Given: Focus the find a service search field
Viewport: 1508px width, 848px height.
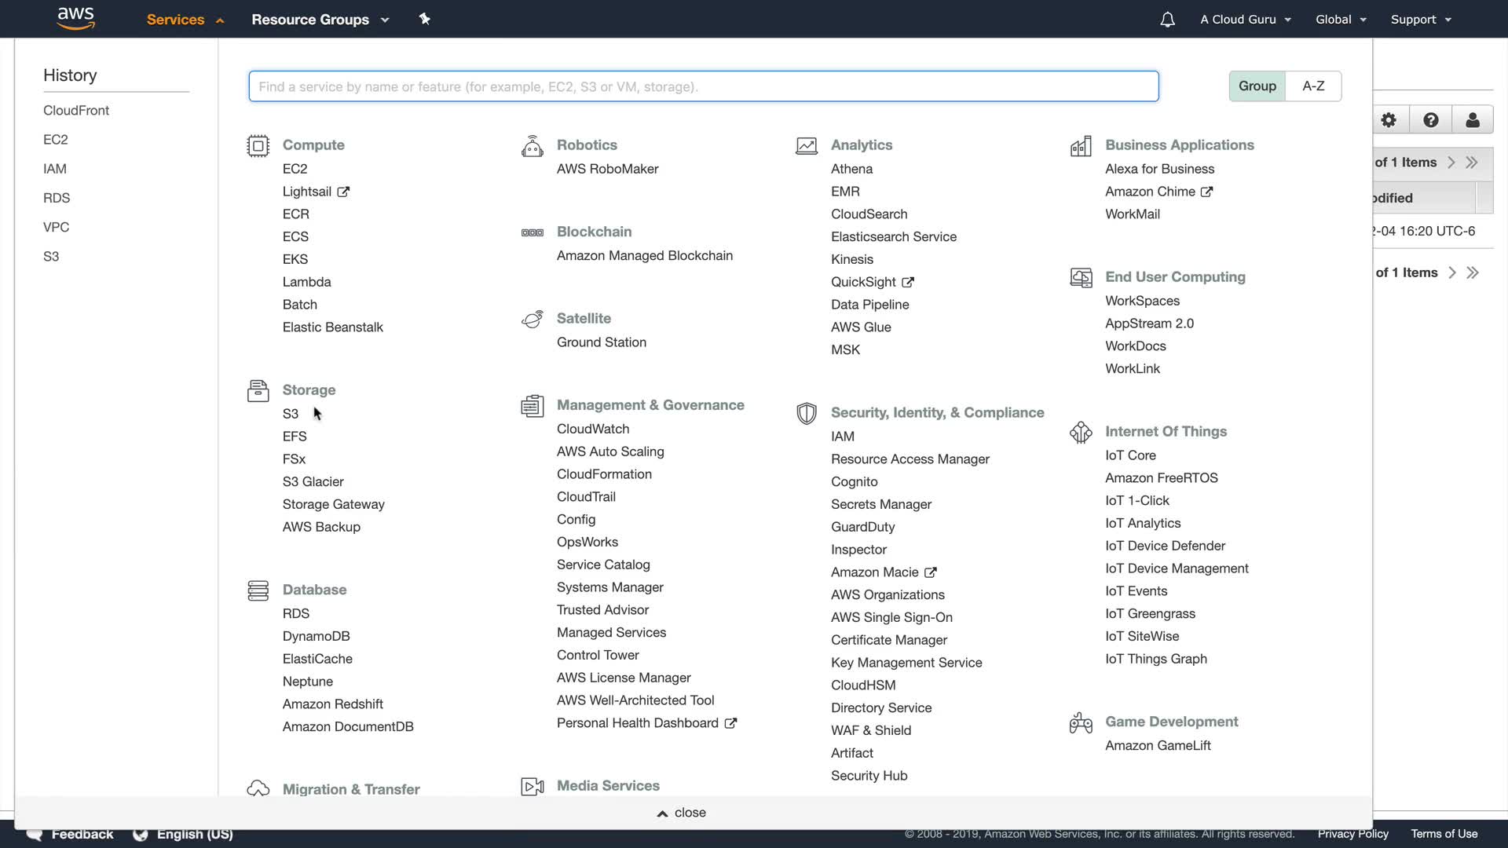Looking at the screenshot, I should click(x=703, y=86).
